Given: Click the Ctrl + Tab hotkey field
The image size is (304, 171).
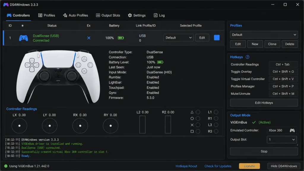Looking at the screenshot, I should click(283, 64).
